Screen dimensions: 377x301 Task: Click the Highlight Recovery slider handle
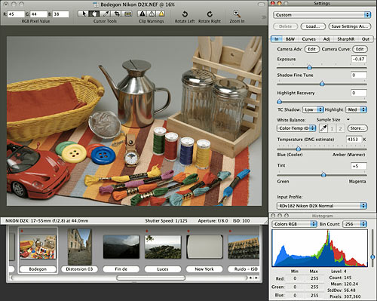[279, 102]
